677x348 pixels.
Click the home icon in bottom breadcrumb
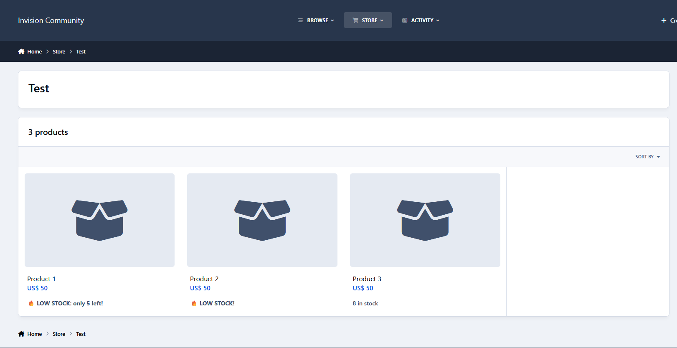click(21, 334)
